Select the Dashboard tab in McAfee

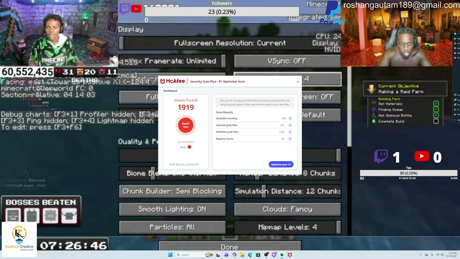tap(170, 91)
